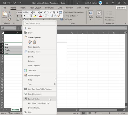
Task: Click the Borders icon in mini toolbar
Action: point(46,16)
